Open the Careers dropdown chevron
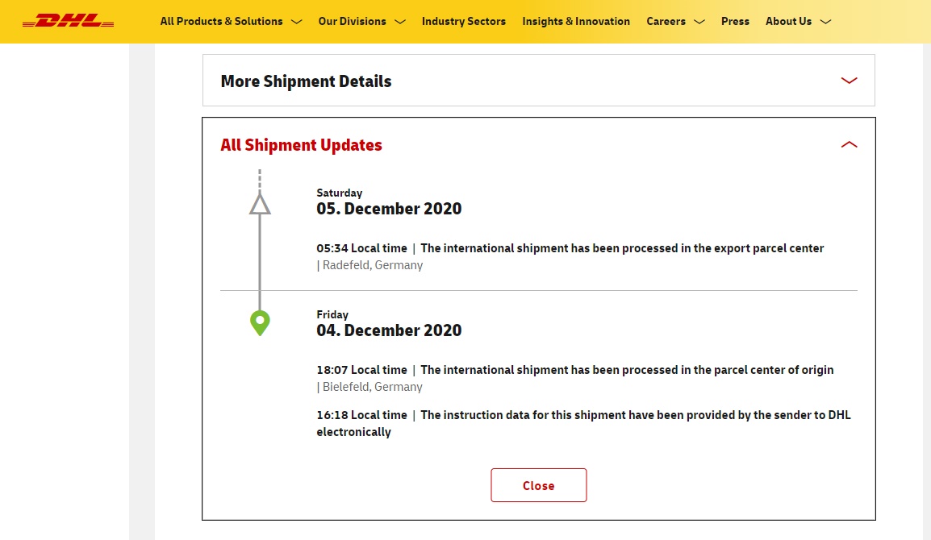 pyautogui.click(x=699, y=22)
